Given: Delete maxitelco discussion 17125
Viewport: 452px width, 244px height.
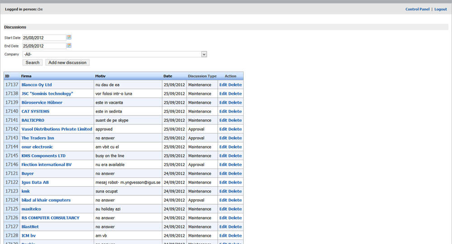Looking at the screenshot, I should pyautogui.click(x=235, y=209).
